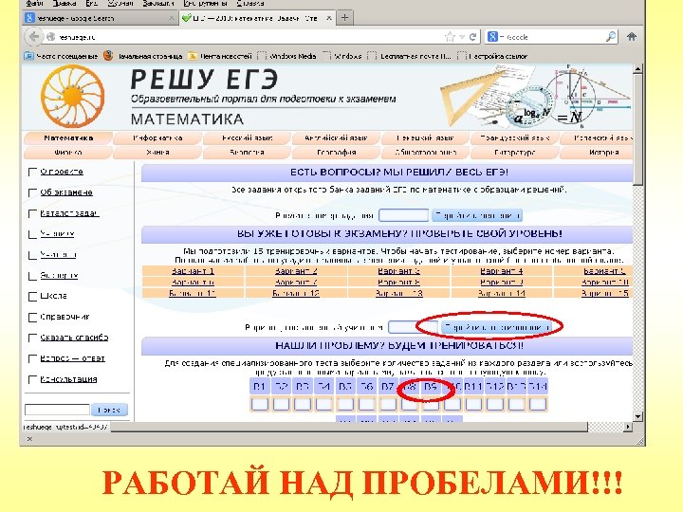This screenshot has height=512, width=683.
Task: Select the Английский язык subject tab
Action: (336, 138)
